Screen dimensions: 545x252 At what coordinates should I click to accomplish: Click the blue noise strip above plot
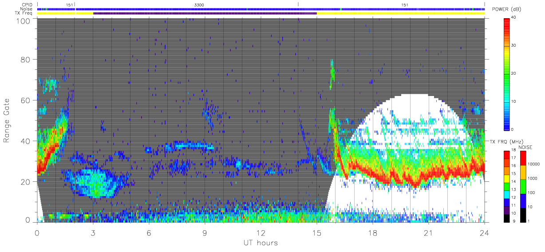point(261,9)
